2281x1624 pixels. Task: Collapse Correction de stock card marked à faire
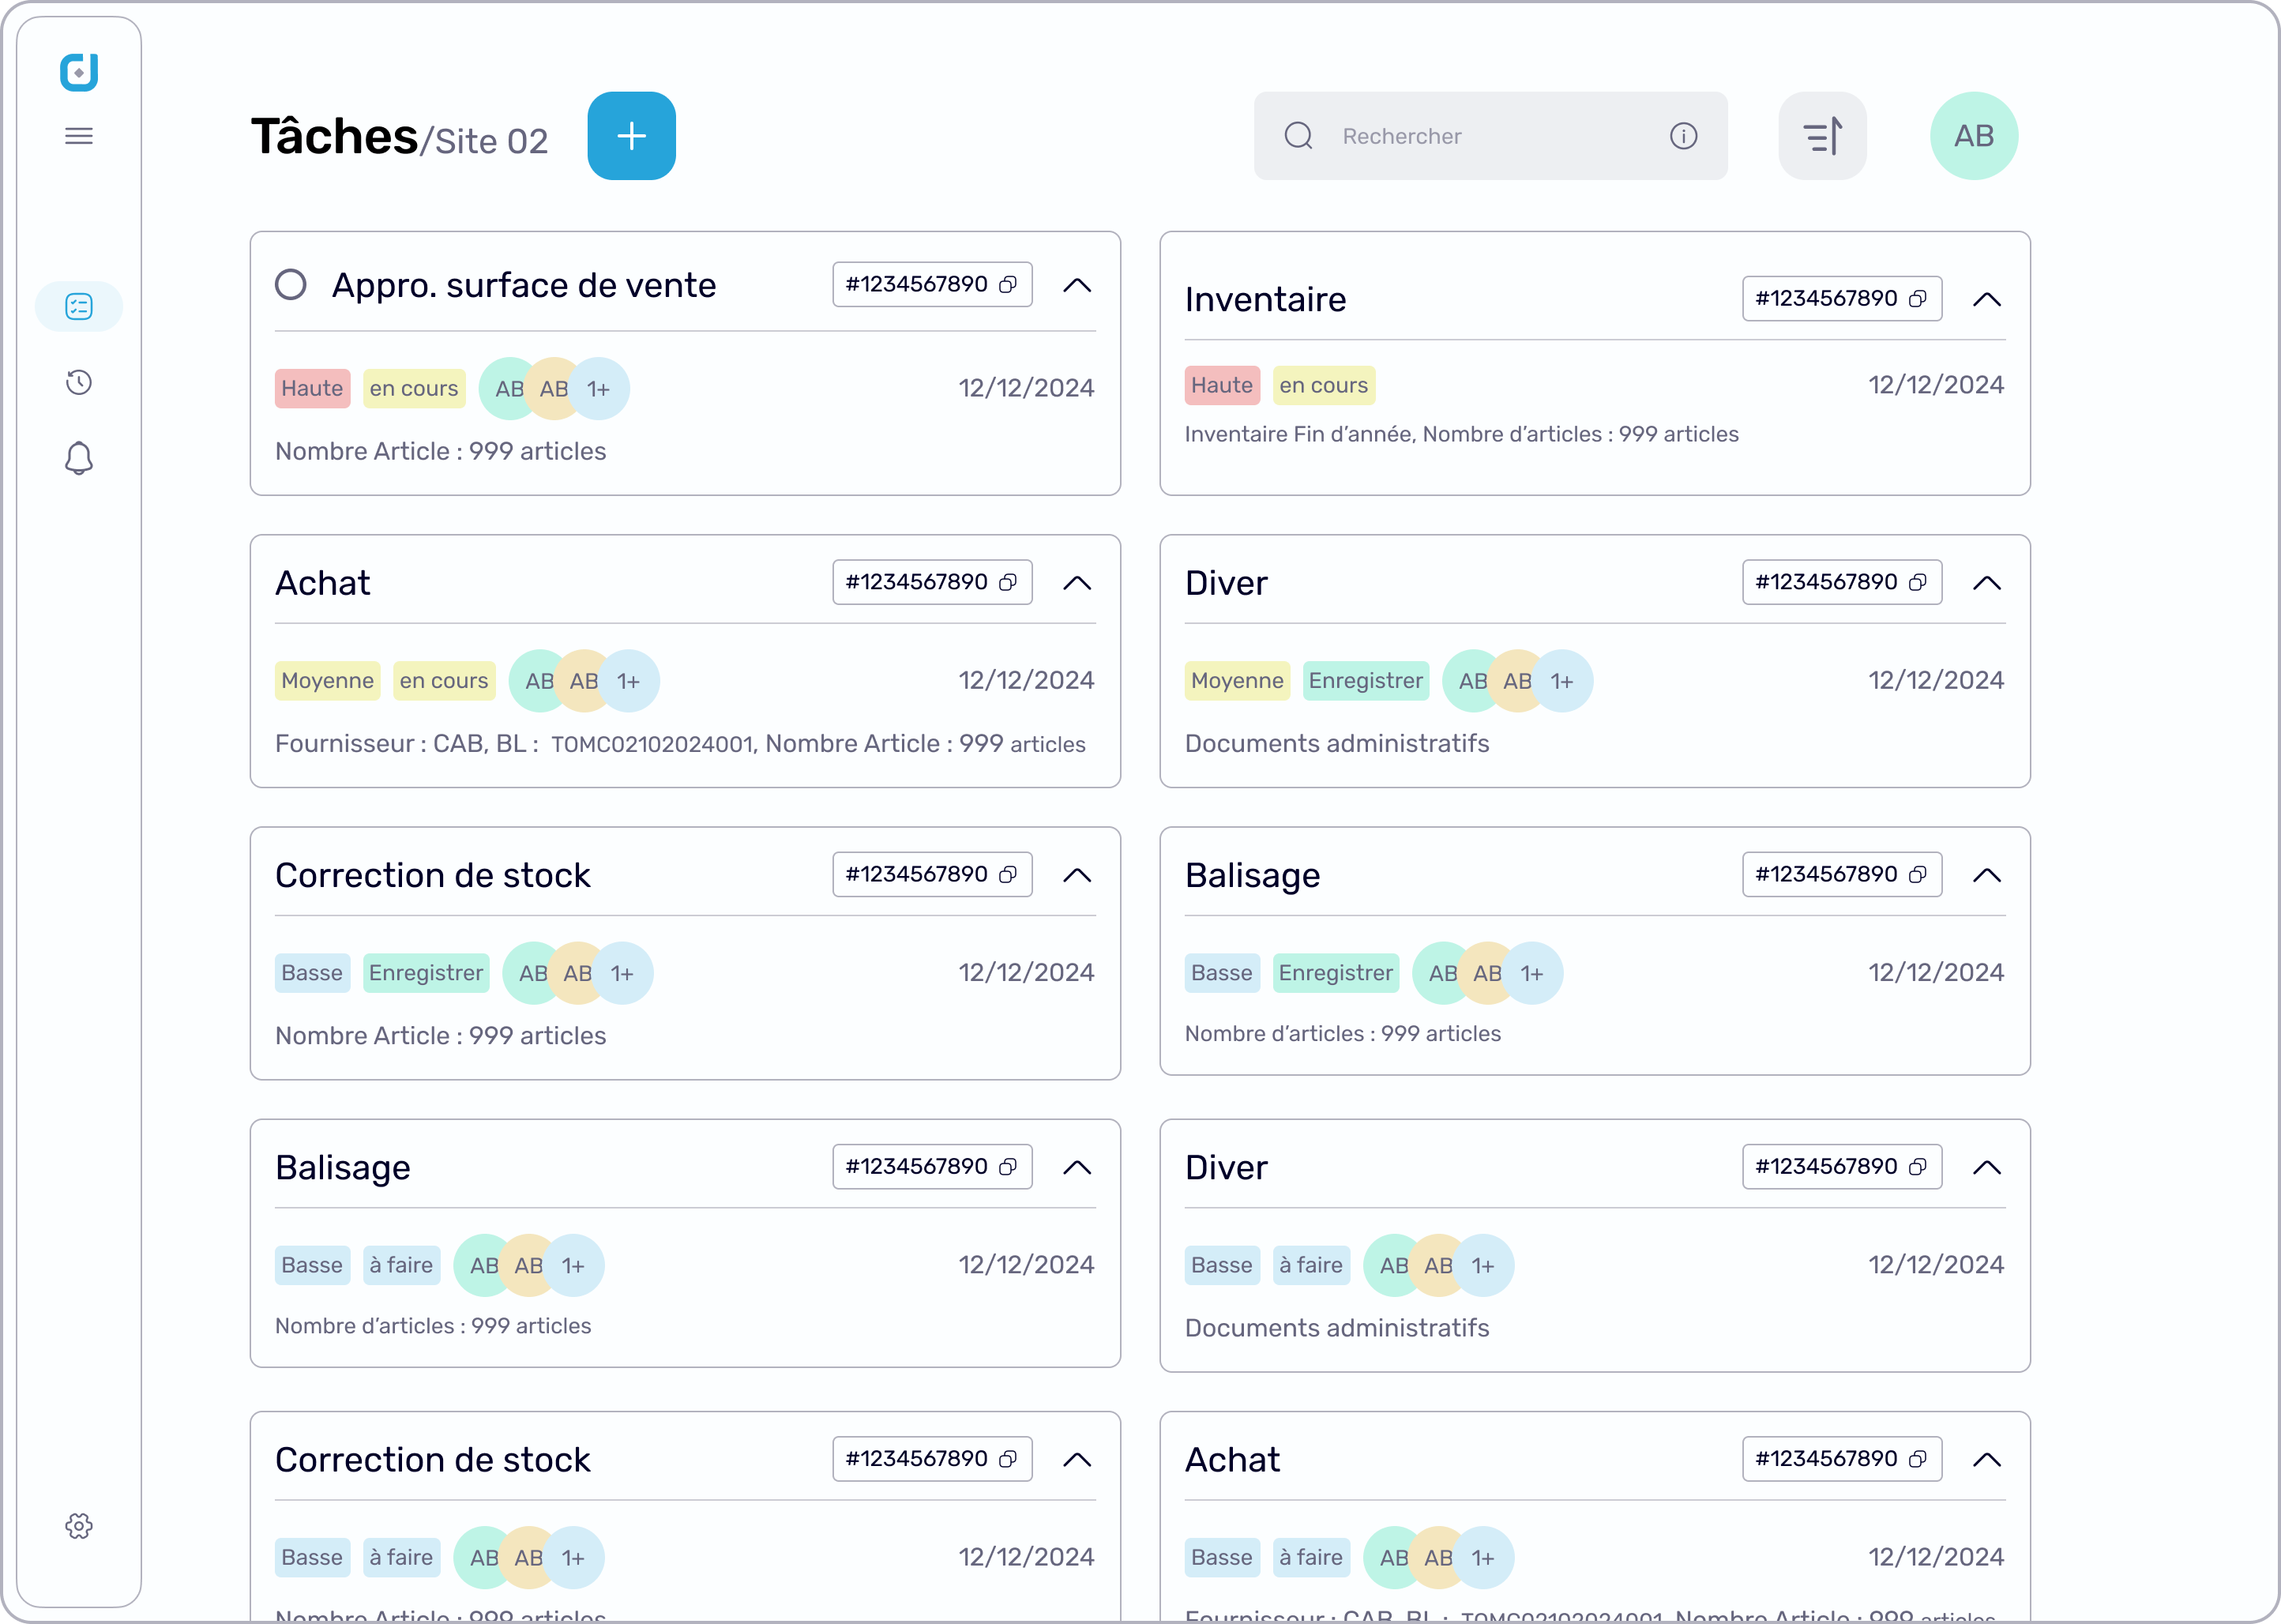point(1077,1459)
